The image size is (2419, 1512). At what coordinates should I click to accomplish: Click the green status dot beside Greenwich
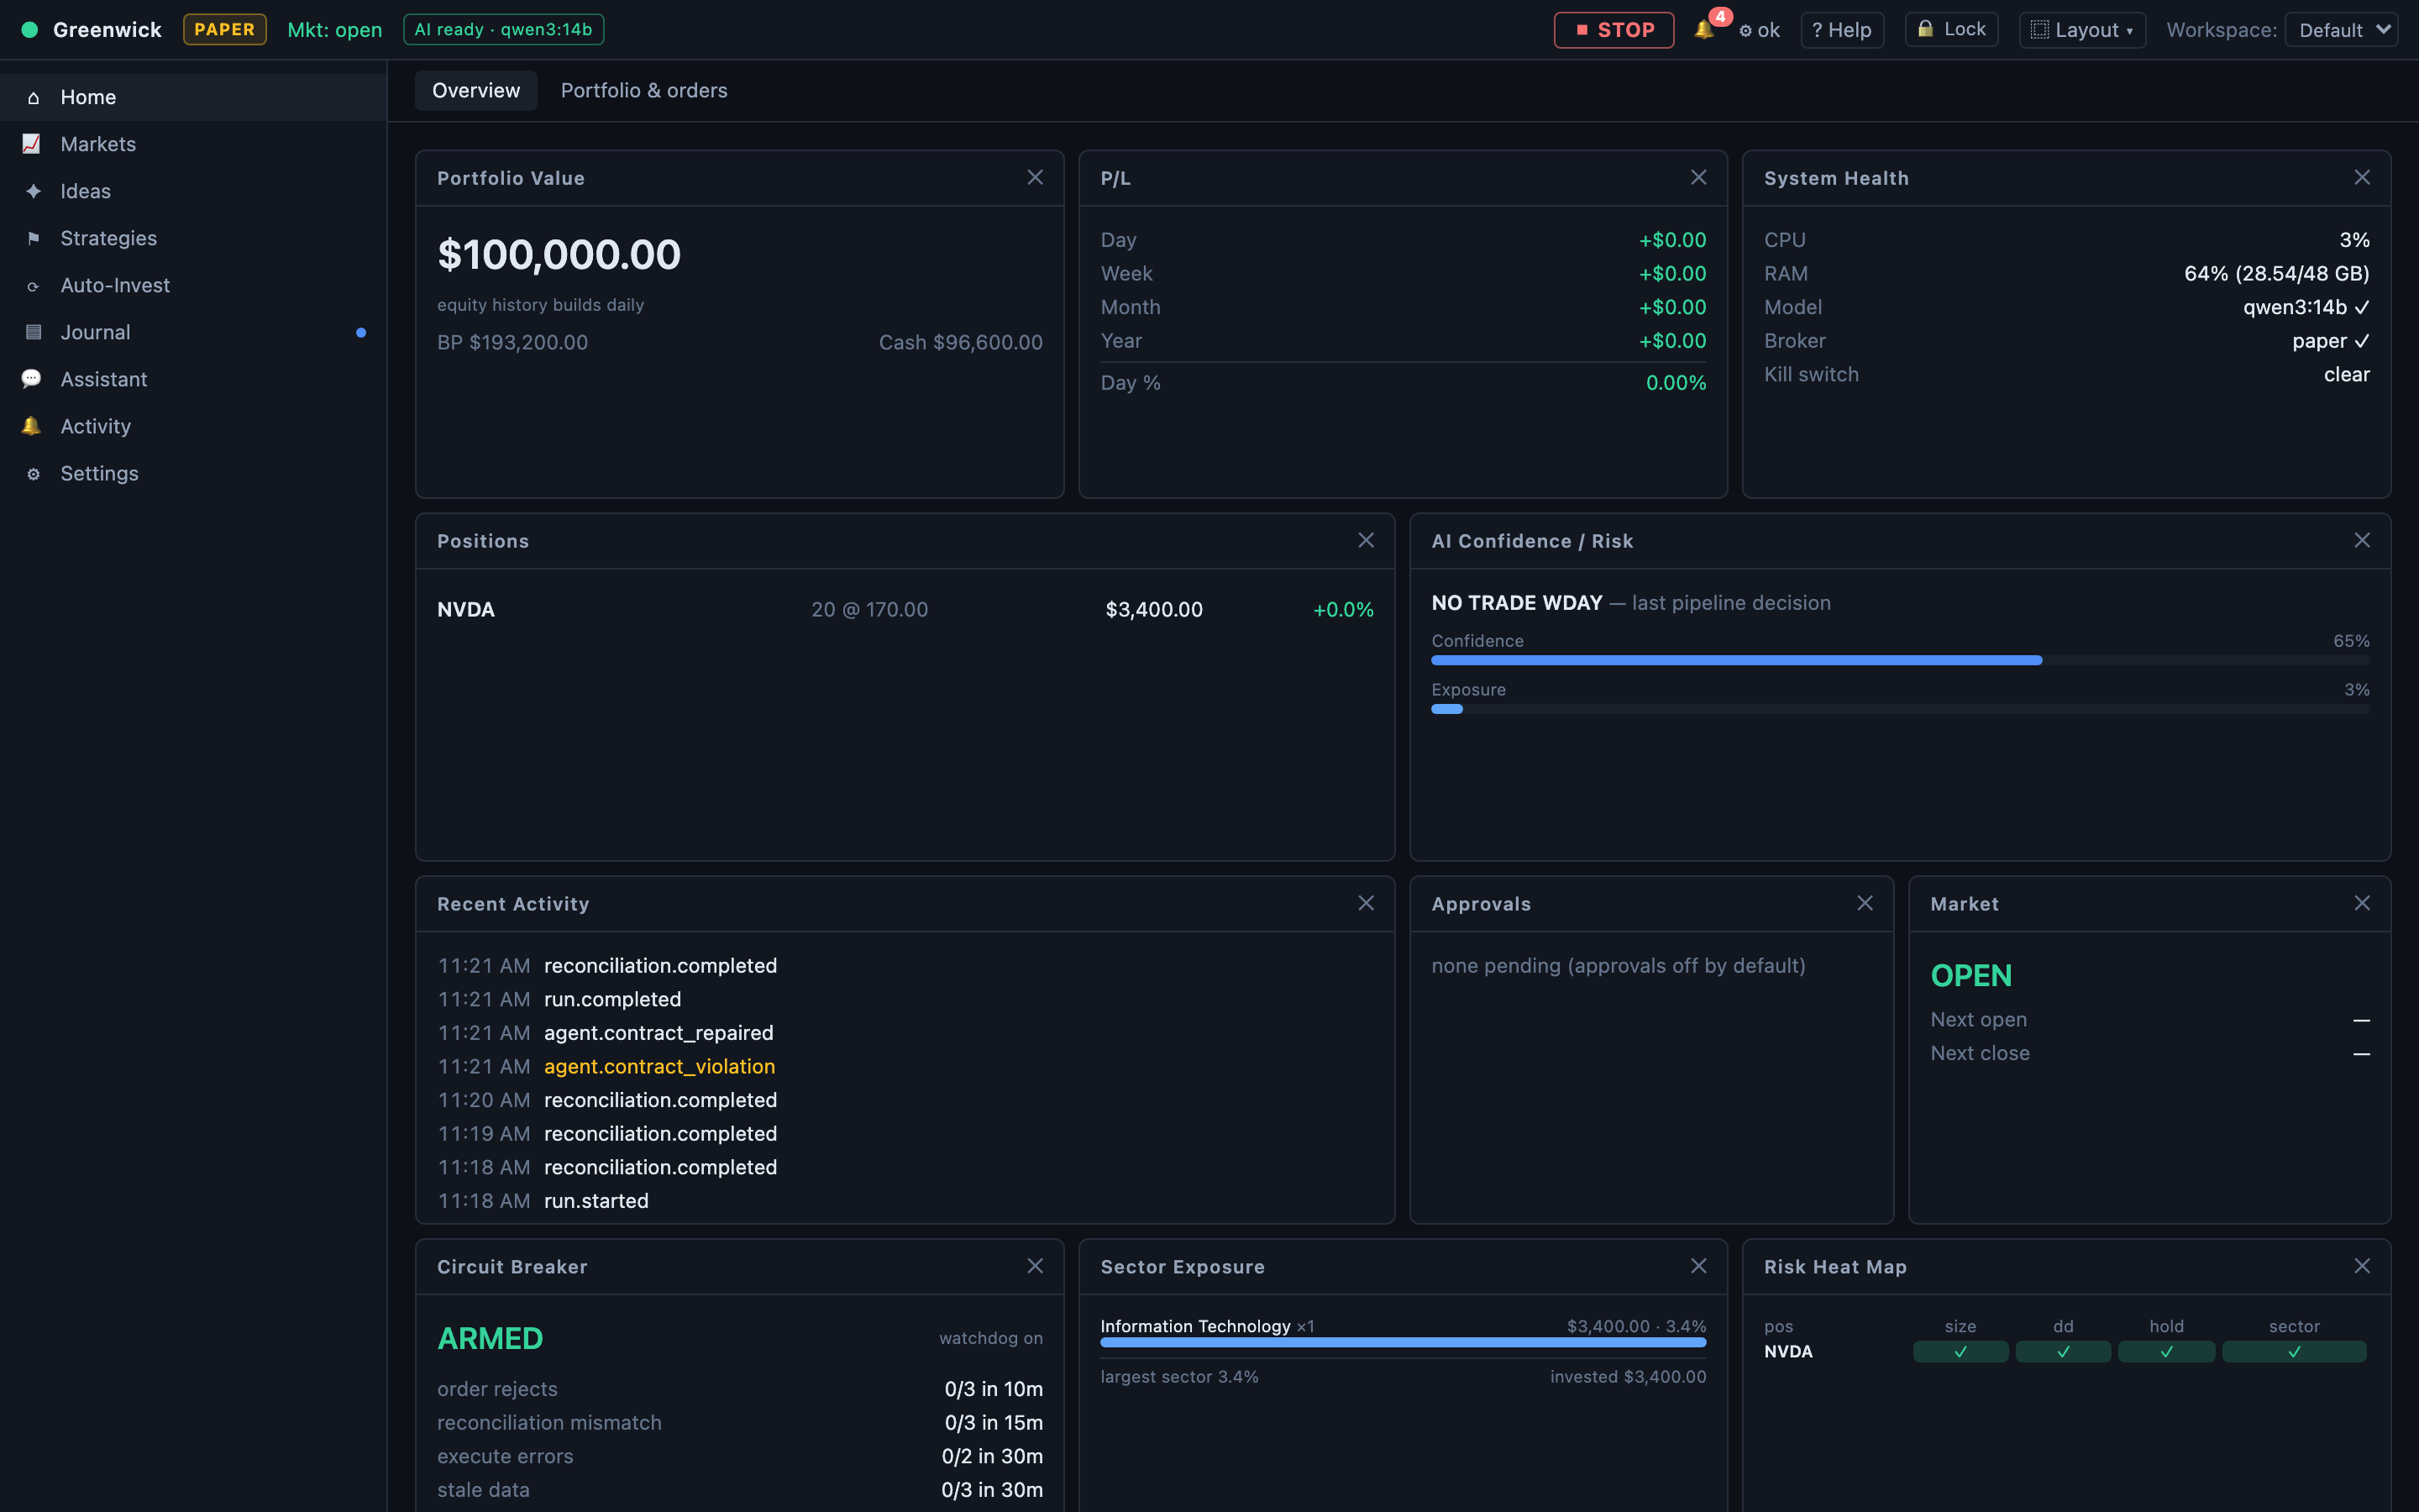click(x=30, y=30)
